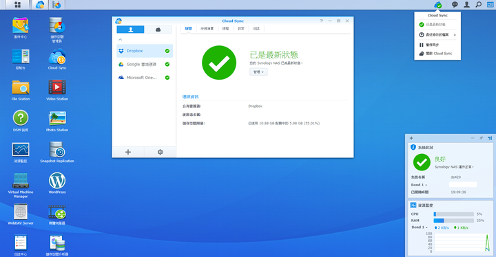The image size is (496, 257).
Task: Select the Microsoft OneDrive connection
Action: pos(145,78)
